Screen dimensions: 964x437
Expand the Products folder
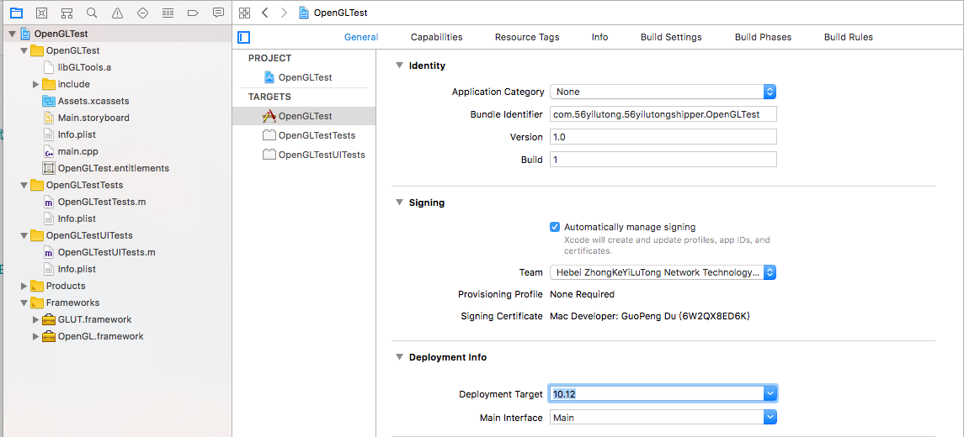24,286
